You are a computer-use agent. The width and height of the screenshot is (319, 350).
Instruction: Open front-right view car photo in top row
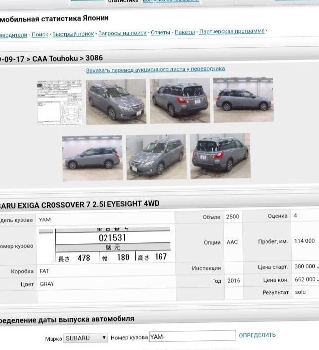(x=116, y=101)
